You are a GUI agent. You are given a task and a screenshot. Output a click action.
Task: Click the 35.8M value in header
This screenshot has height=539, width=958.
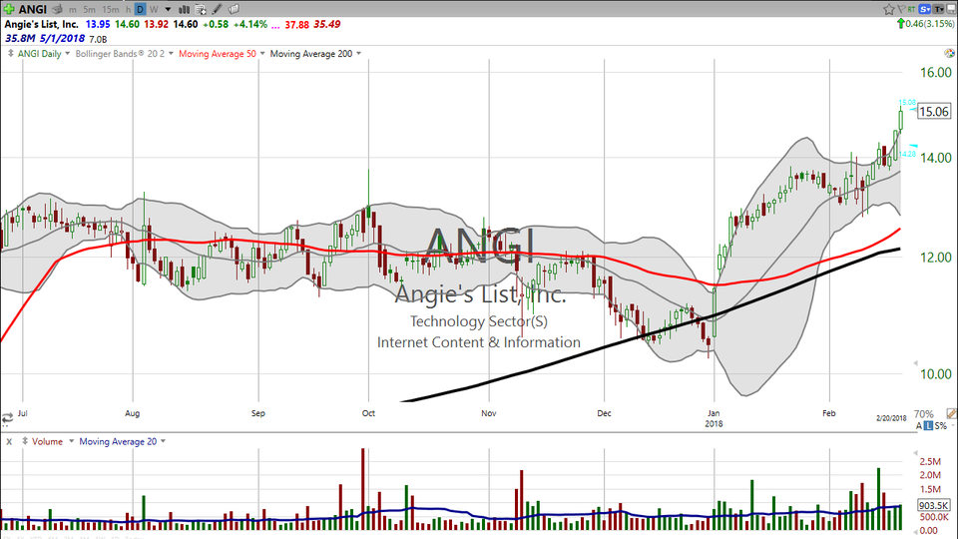coord(20,39)
